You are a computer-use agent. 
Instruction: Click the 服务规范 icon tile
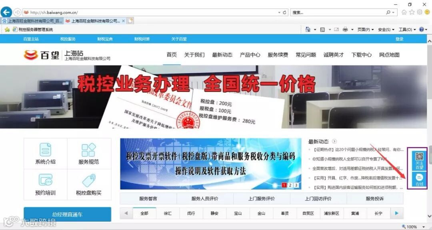[x=89, y=153]
